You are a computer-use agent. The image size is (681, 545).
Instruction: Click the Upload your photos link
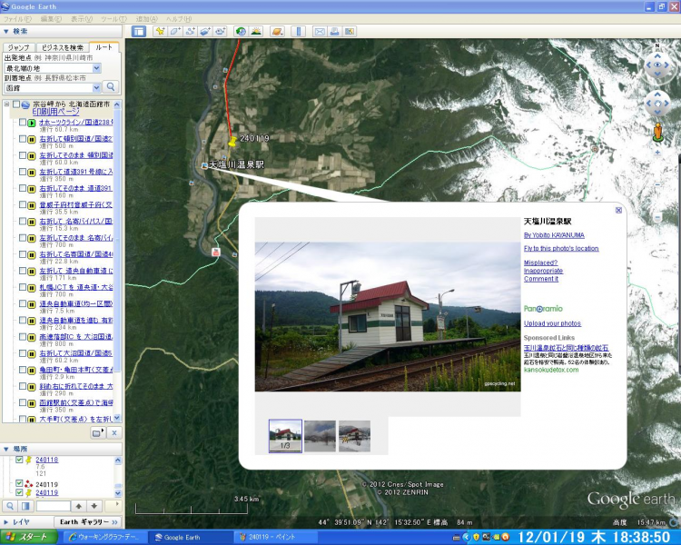[x=552, y=323]
